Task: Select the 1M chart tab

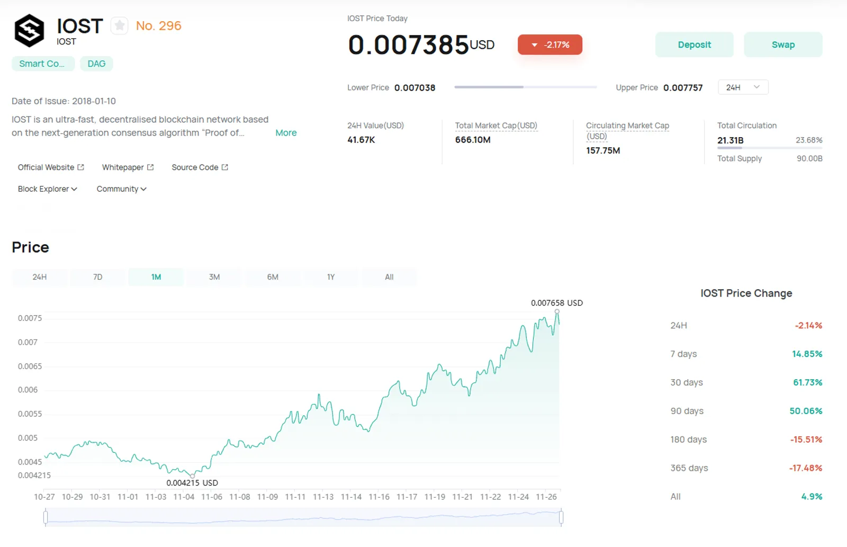Action: click(x=156, y=277)
